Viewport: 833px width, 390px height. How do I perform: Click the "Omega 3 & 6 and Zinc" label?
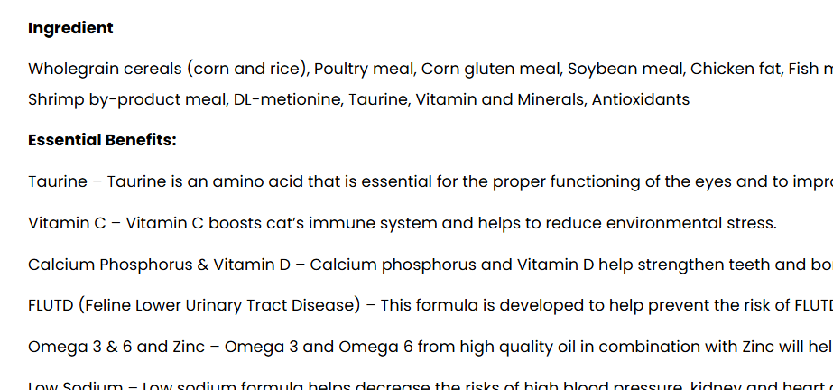[118, 347]
